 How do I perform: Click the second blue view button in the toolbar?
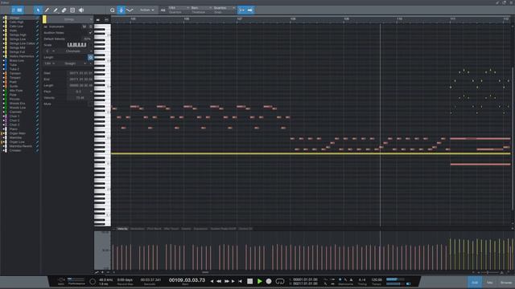pyautogui.click(x=19, y=10)
